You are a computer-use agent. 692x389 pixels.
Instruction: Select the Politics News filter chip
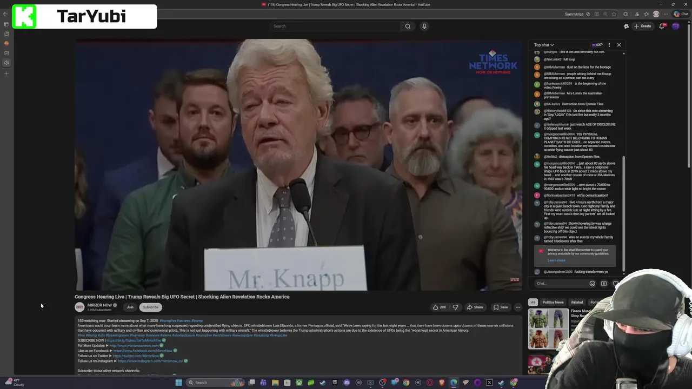click(x=553, y=302)
